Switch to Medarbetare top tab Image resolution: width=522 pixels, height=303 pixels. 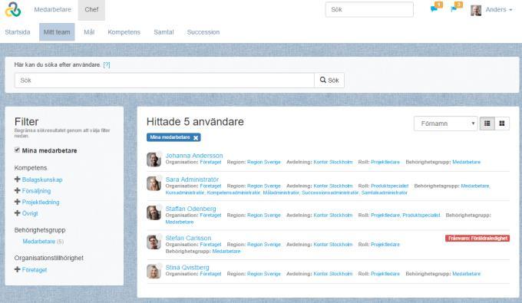point(53,10)
